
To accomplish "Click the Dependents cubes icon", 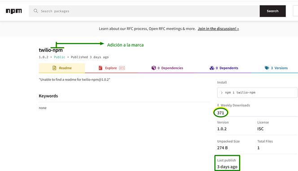I will click(x=212, y=68).
